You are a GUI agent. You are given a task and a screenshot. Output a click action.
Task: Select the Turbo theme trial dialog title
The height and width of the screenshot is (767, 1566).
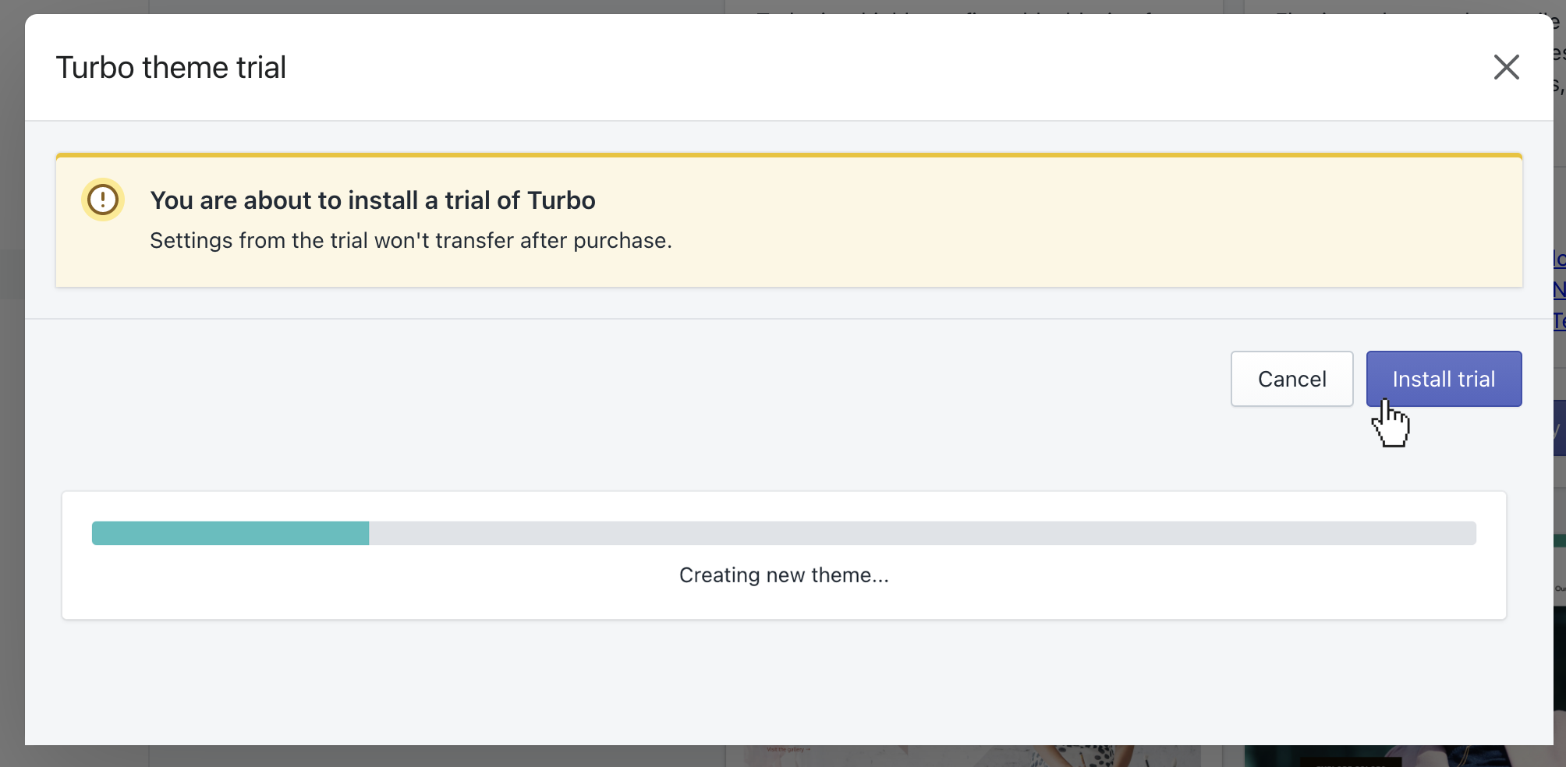click(171, 68)
